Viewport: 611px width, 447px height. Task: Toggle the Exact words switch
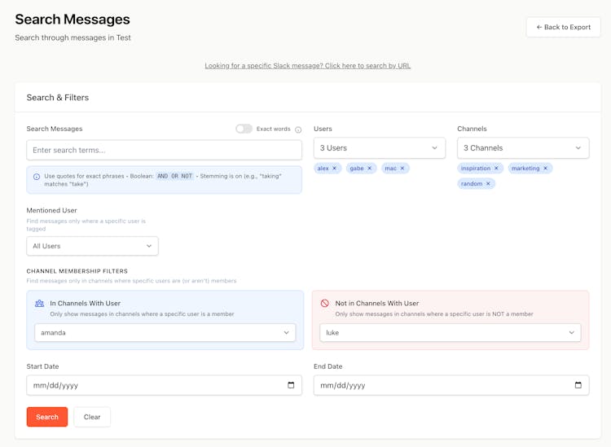244,129
